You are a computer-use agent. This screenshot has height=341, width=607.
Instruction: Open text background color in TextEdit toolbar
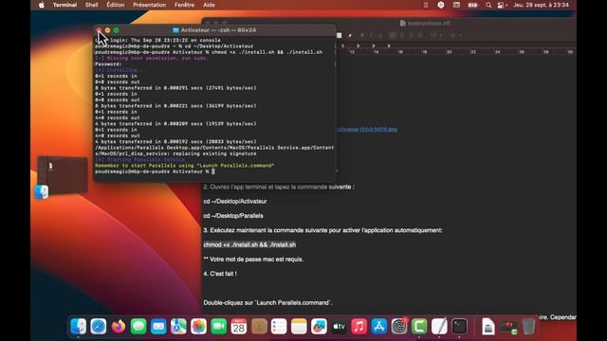point(350,35)
